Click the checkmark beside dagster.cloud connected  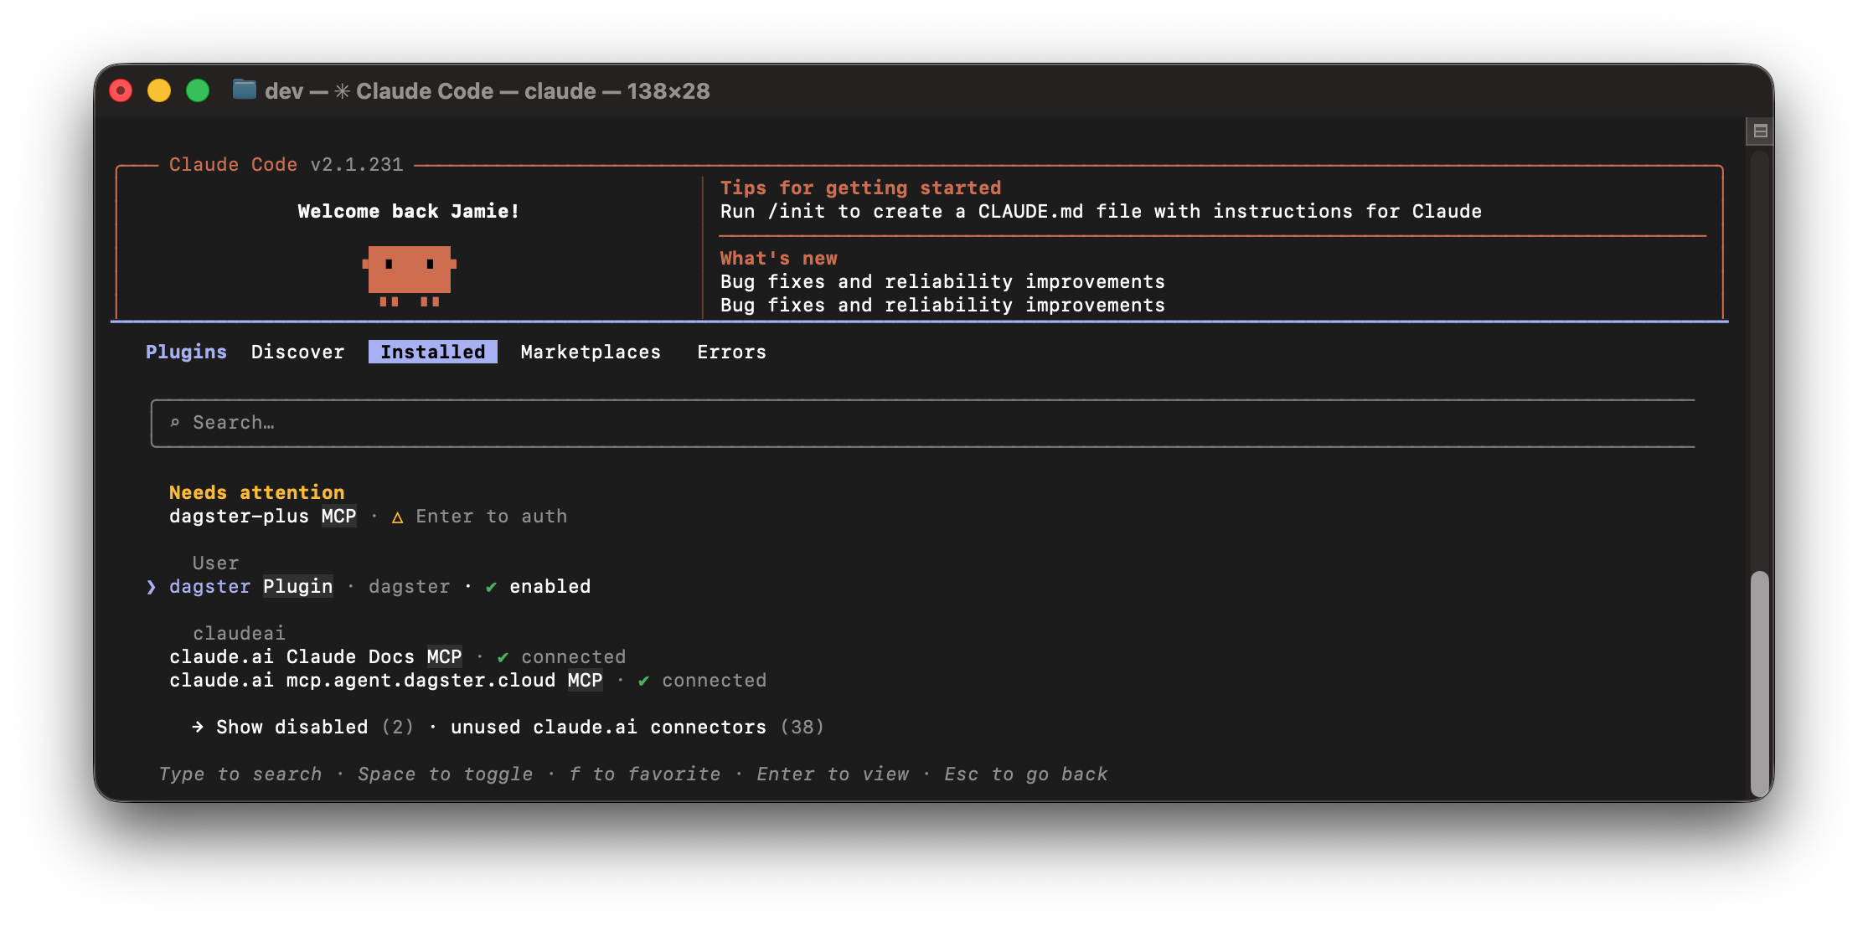point(643,681)
